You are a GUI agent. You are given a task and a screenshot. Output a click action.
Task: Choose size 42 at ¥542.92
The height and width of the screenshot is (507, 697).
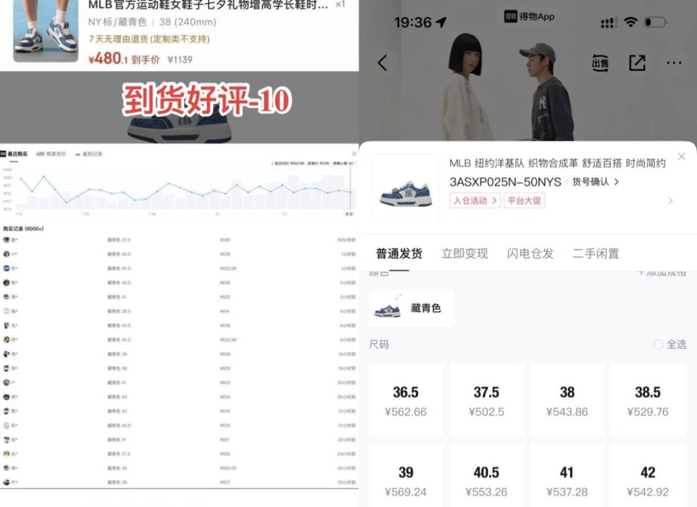click(x=648, y=475)
